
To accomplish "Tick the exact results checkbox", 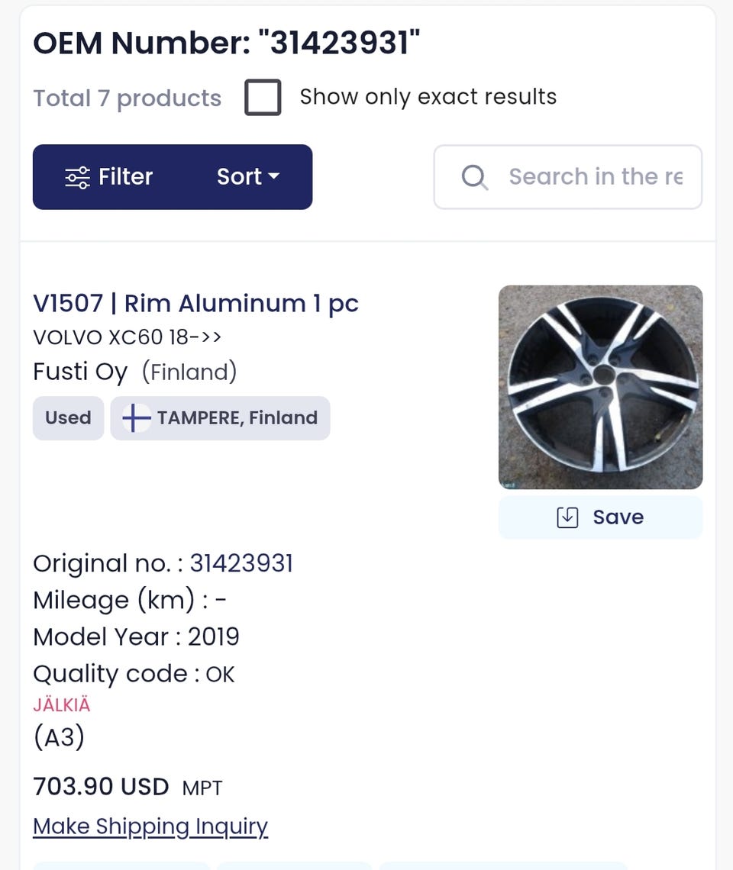I will pos(263,98).
